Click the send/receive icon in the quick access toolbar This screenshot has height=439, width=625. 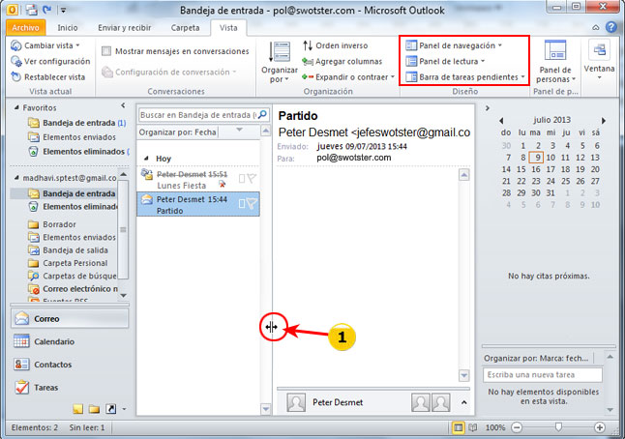coord(32,9)
